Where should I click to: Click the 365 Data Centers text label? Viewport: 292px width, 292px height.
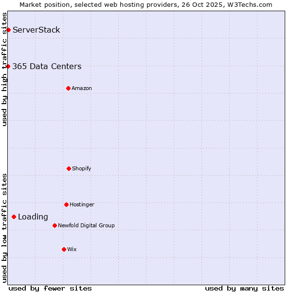[x=47, y=67]
